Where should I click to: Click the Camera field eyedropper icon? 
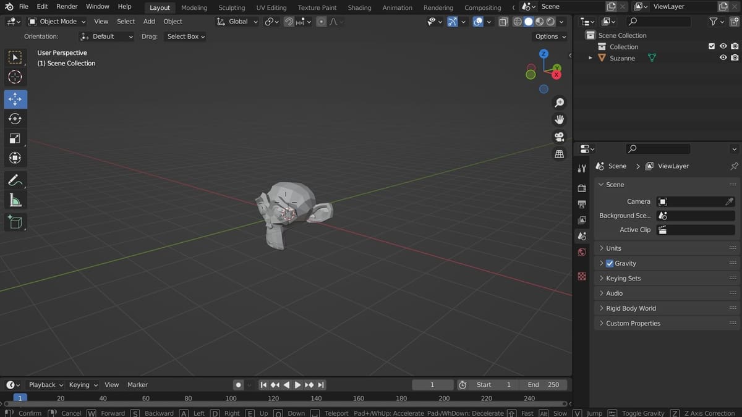pos(729,201)
